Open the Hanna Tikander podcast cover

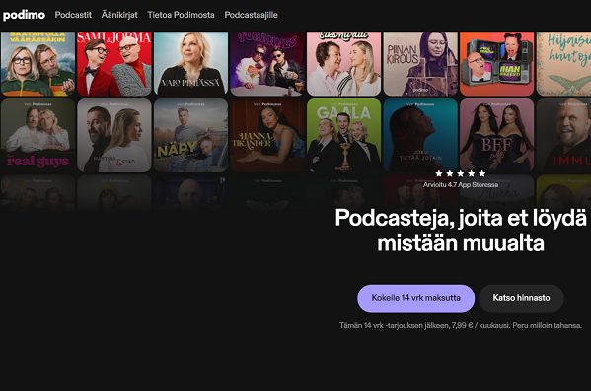pos(267,135)
